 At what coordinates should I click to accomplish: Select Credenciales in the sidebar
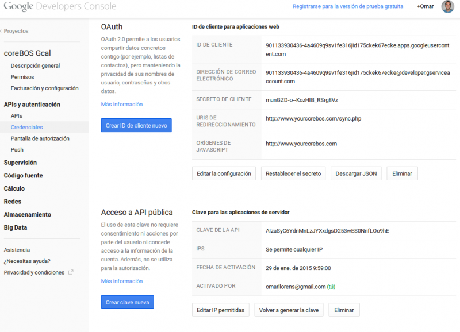pyautogui.click(x=26, y=127)
